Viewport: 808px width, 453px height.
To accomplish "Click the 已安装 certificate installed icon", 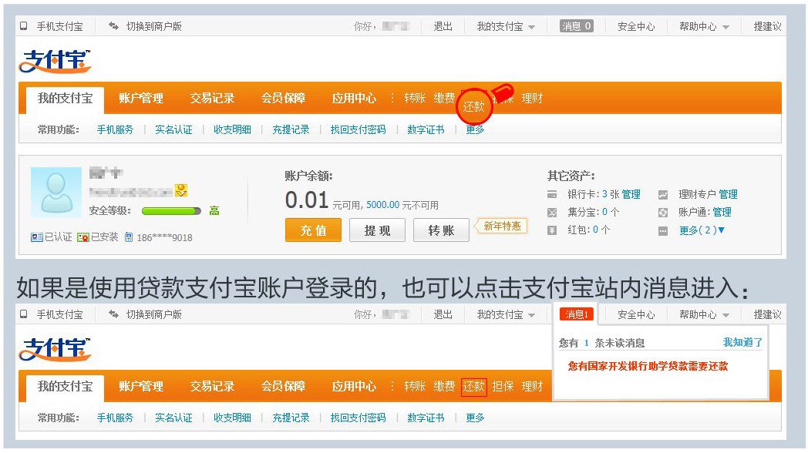I will [x=83, y=237].
